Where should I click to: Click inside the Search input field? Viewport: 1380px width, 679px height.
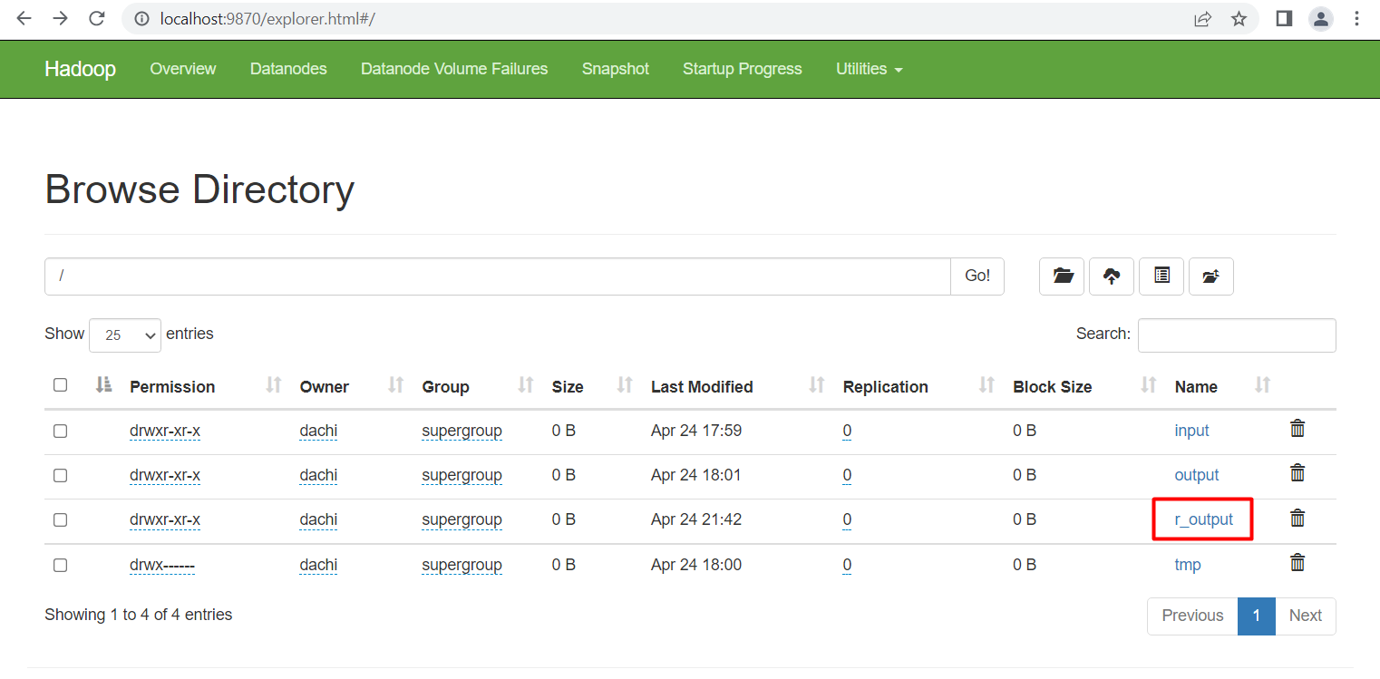[x=1236, y=335]
